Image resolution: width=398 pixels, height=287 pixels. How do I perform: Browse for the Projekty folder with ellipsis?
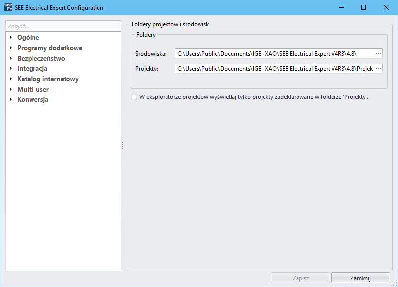(378, 69)
